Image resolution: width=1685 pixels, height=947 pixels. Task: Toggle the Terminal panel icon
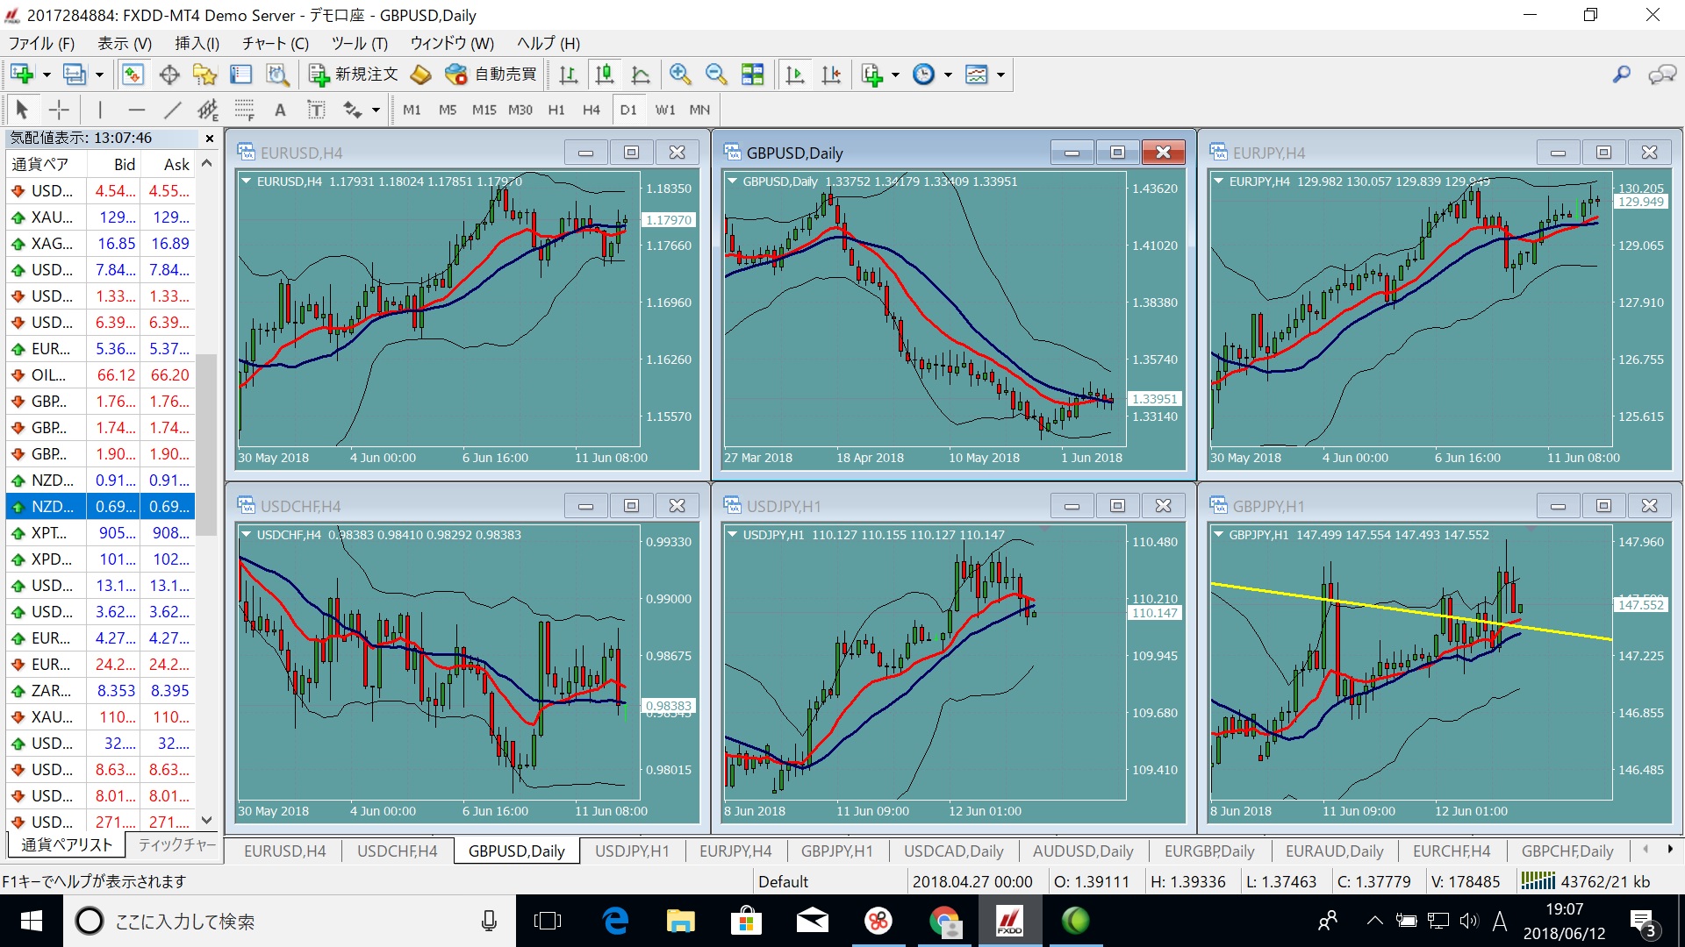(240, 75)
